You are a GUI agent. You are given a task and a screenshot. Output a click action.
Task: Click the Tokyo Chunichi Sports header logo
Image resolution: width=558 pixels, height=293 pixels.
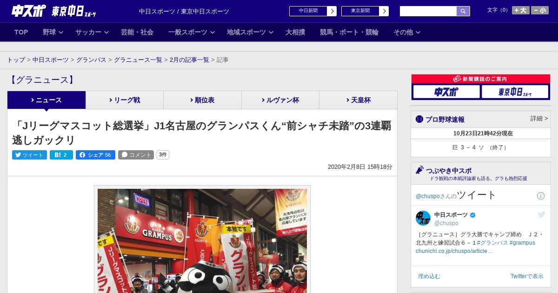coord(73,11)
